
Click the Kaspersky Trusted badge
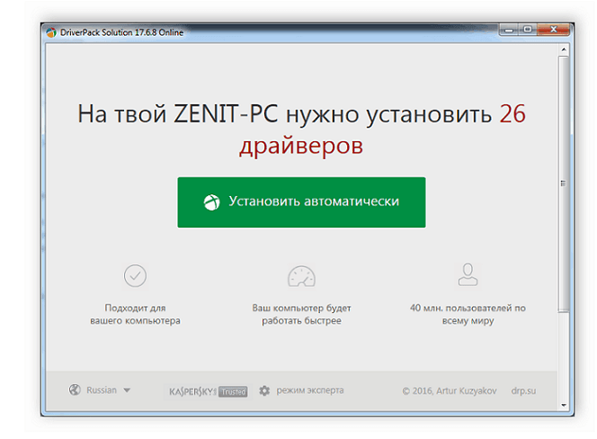point(208,391)
